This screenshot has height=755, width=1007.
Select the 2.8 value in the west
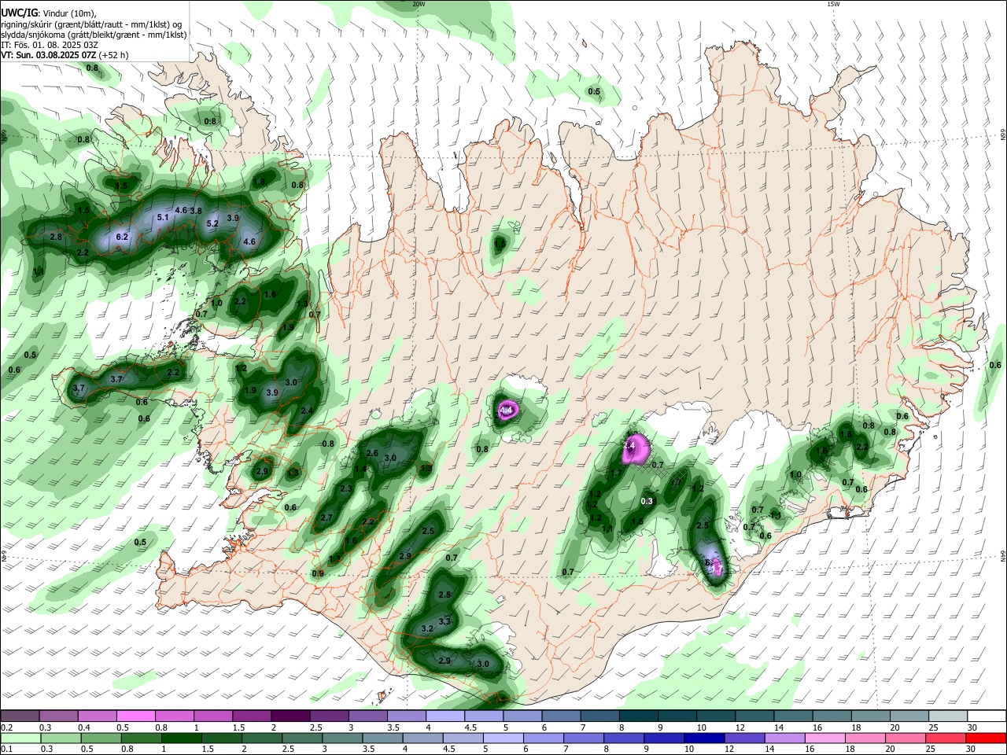pos(56,237)
